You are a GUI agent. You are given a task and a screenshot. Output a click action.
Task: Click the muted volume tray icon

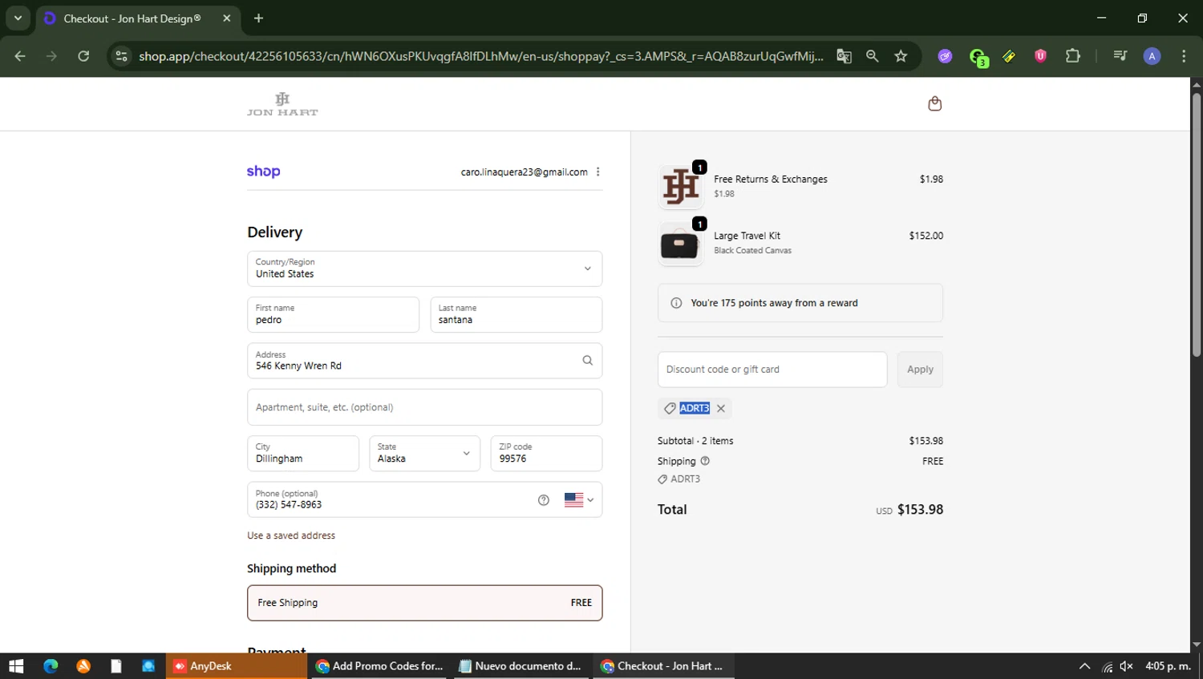1127,666
